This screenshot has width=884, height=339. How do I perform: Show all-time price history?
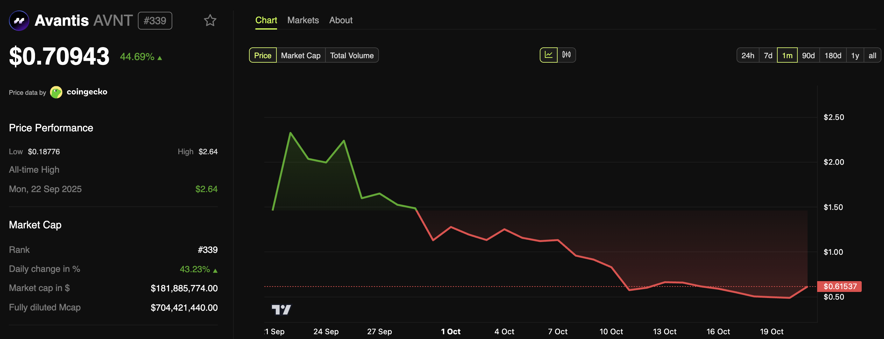point(872,56)
